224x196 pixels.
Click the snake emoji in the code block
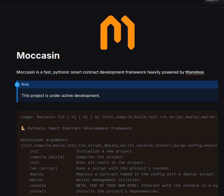tap(23, 128)
